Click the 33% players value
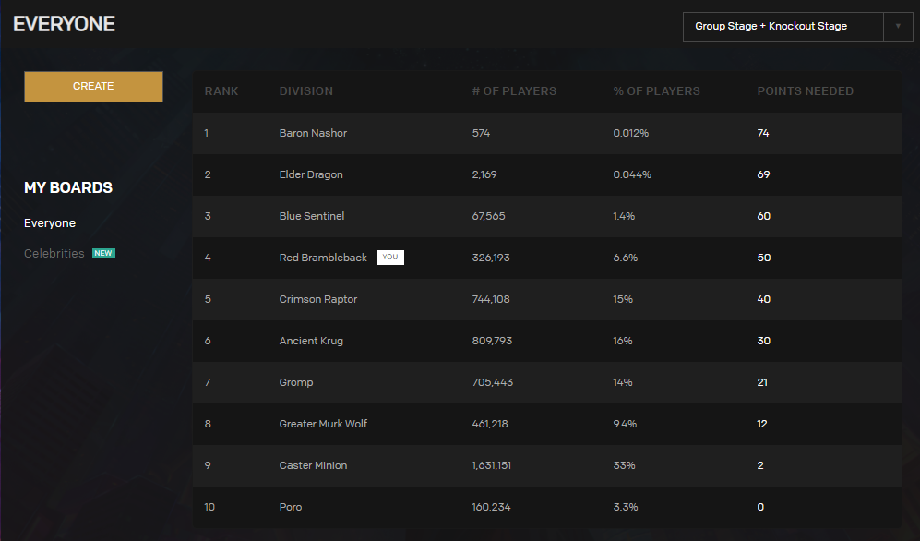Viewport: 920px width, 541px height. (x=625, y=465)
